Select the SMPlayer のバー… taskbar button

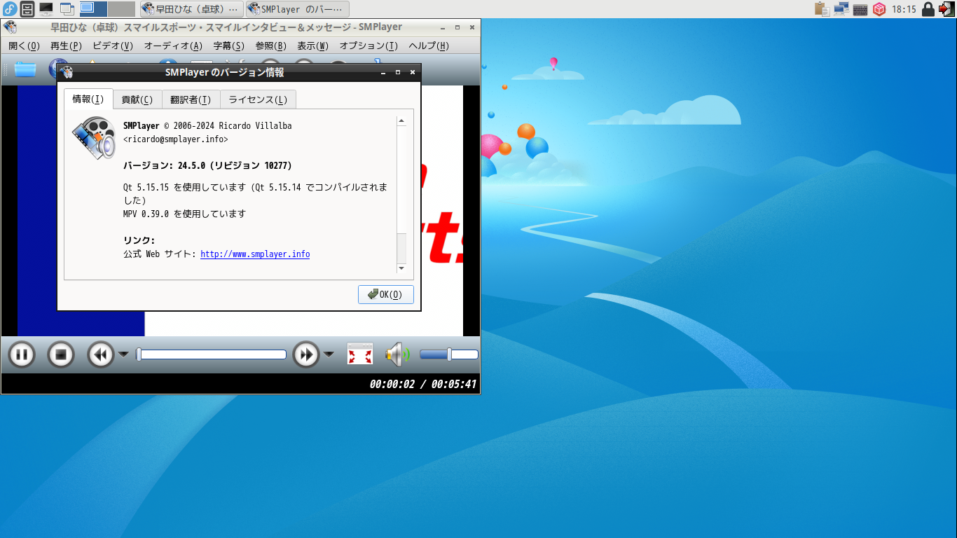coord(297,9)
